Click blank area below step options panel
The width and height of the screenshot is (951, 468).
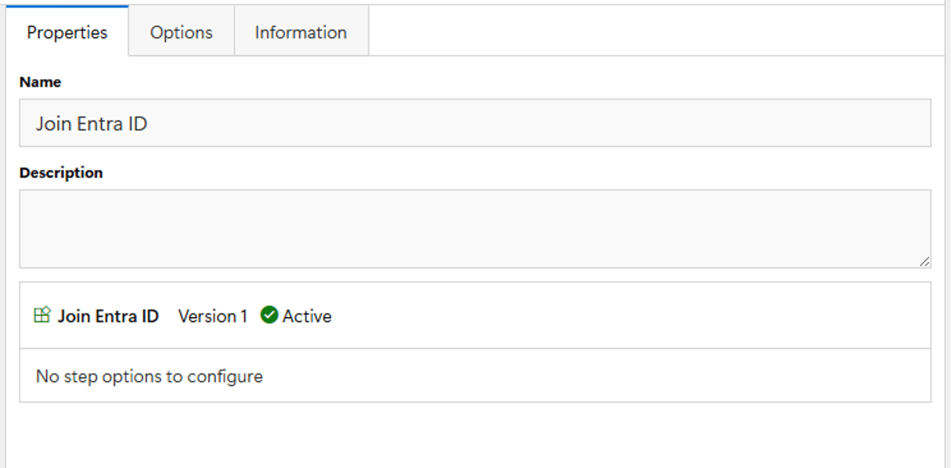click(x=475, y=435)
